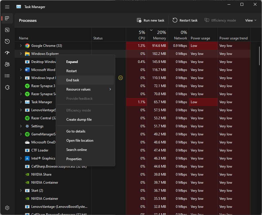The width and height of the screenshot is (262, 215).
Task: Open the View dropdown
Action: (x=251, y=20)
